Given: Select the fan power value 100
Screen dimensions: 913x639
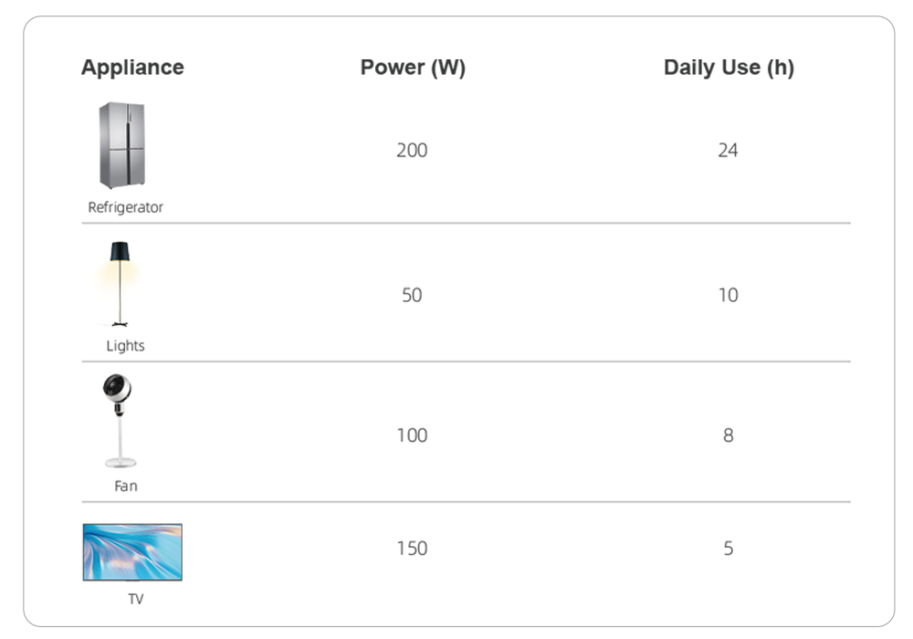Looking at the screenshot, I should (412, 435).
